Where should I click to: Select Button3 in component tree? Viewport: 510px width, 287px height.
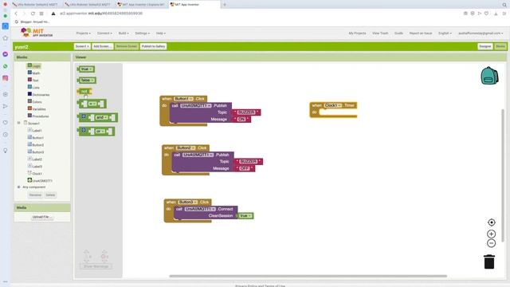[37, 152]
